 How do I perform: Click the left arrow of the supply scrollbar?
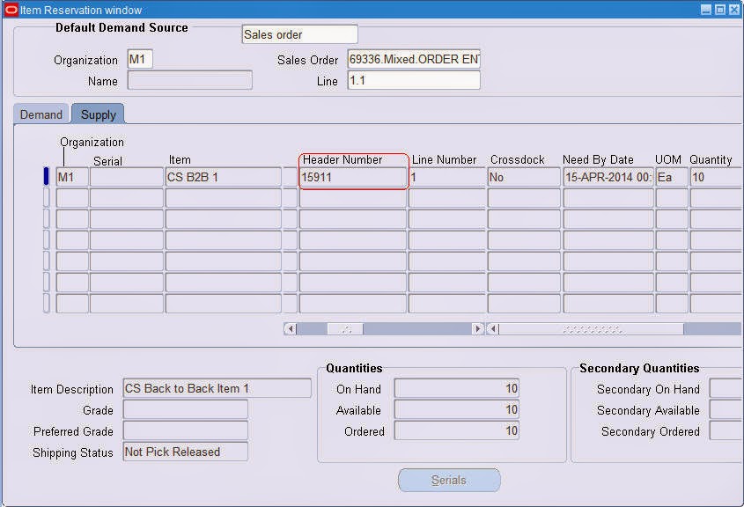290,327
